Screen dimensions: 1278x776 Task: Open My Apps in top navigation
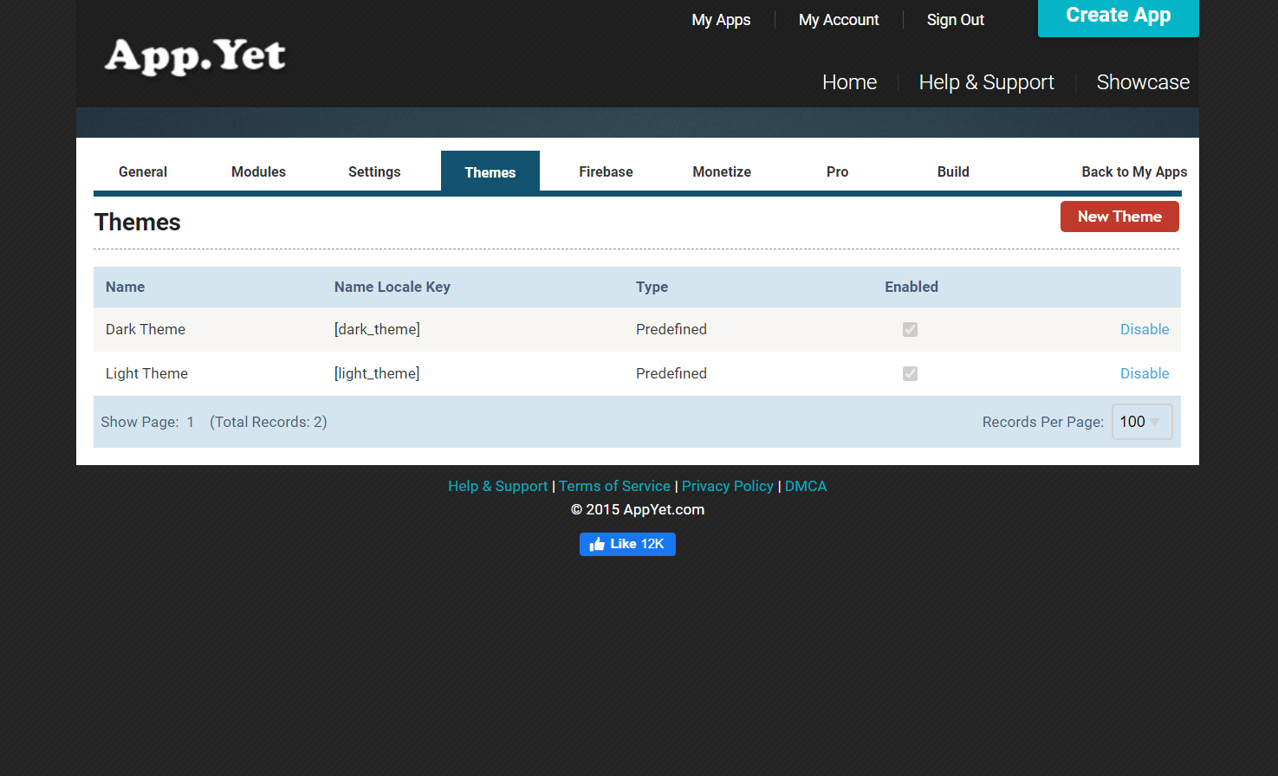[x=721, y=20]
